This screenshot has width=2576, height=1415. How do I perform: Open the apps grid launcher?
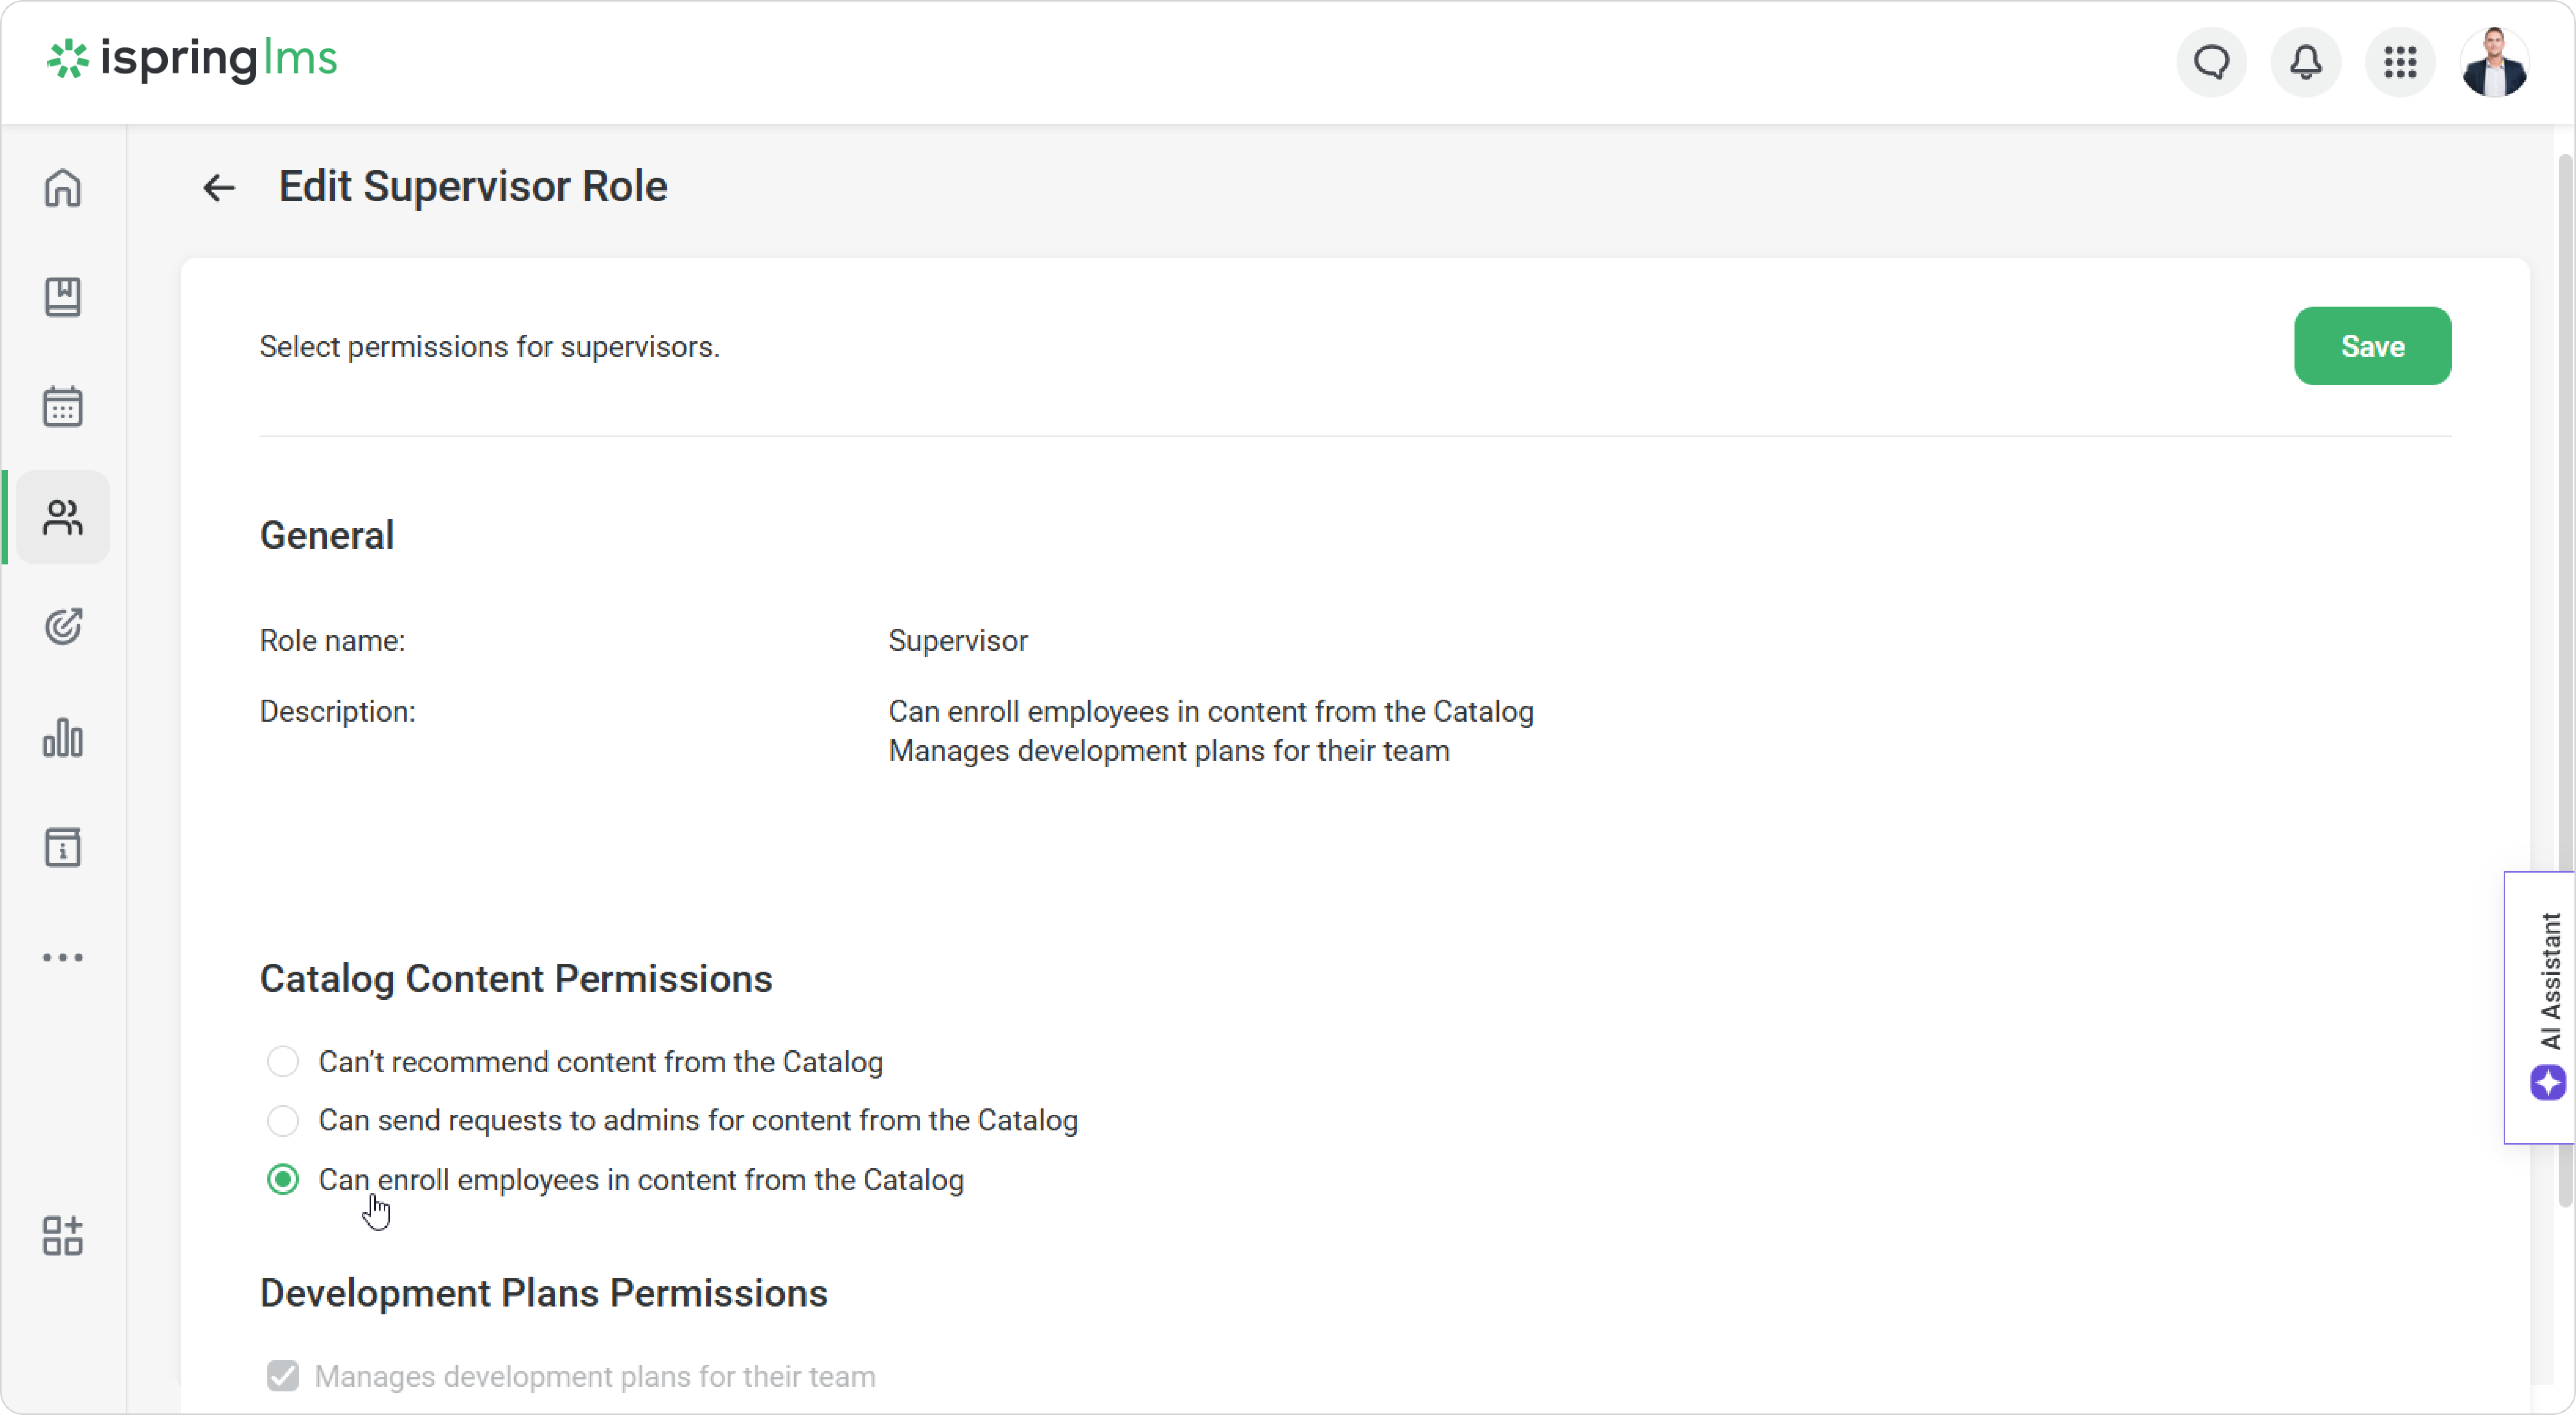pyautogui.click(x=2400, y=62)
